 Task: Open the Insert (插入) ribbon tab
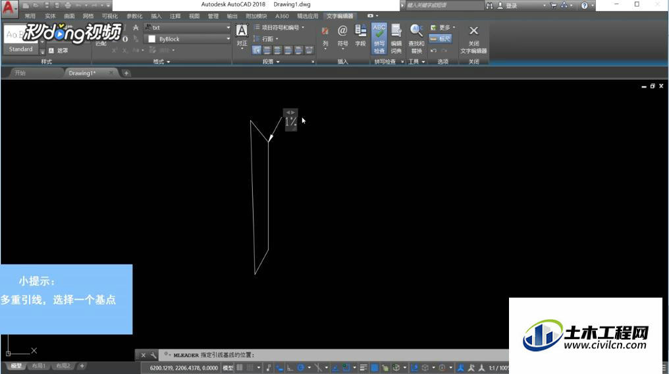pyautogui.click(x=156, y=16)
